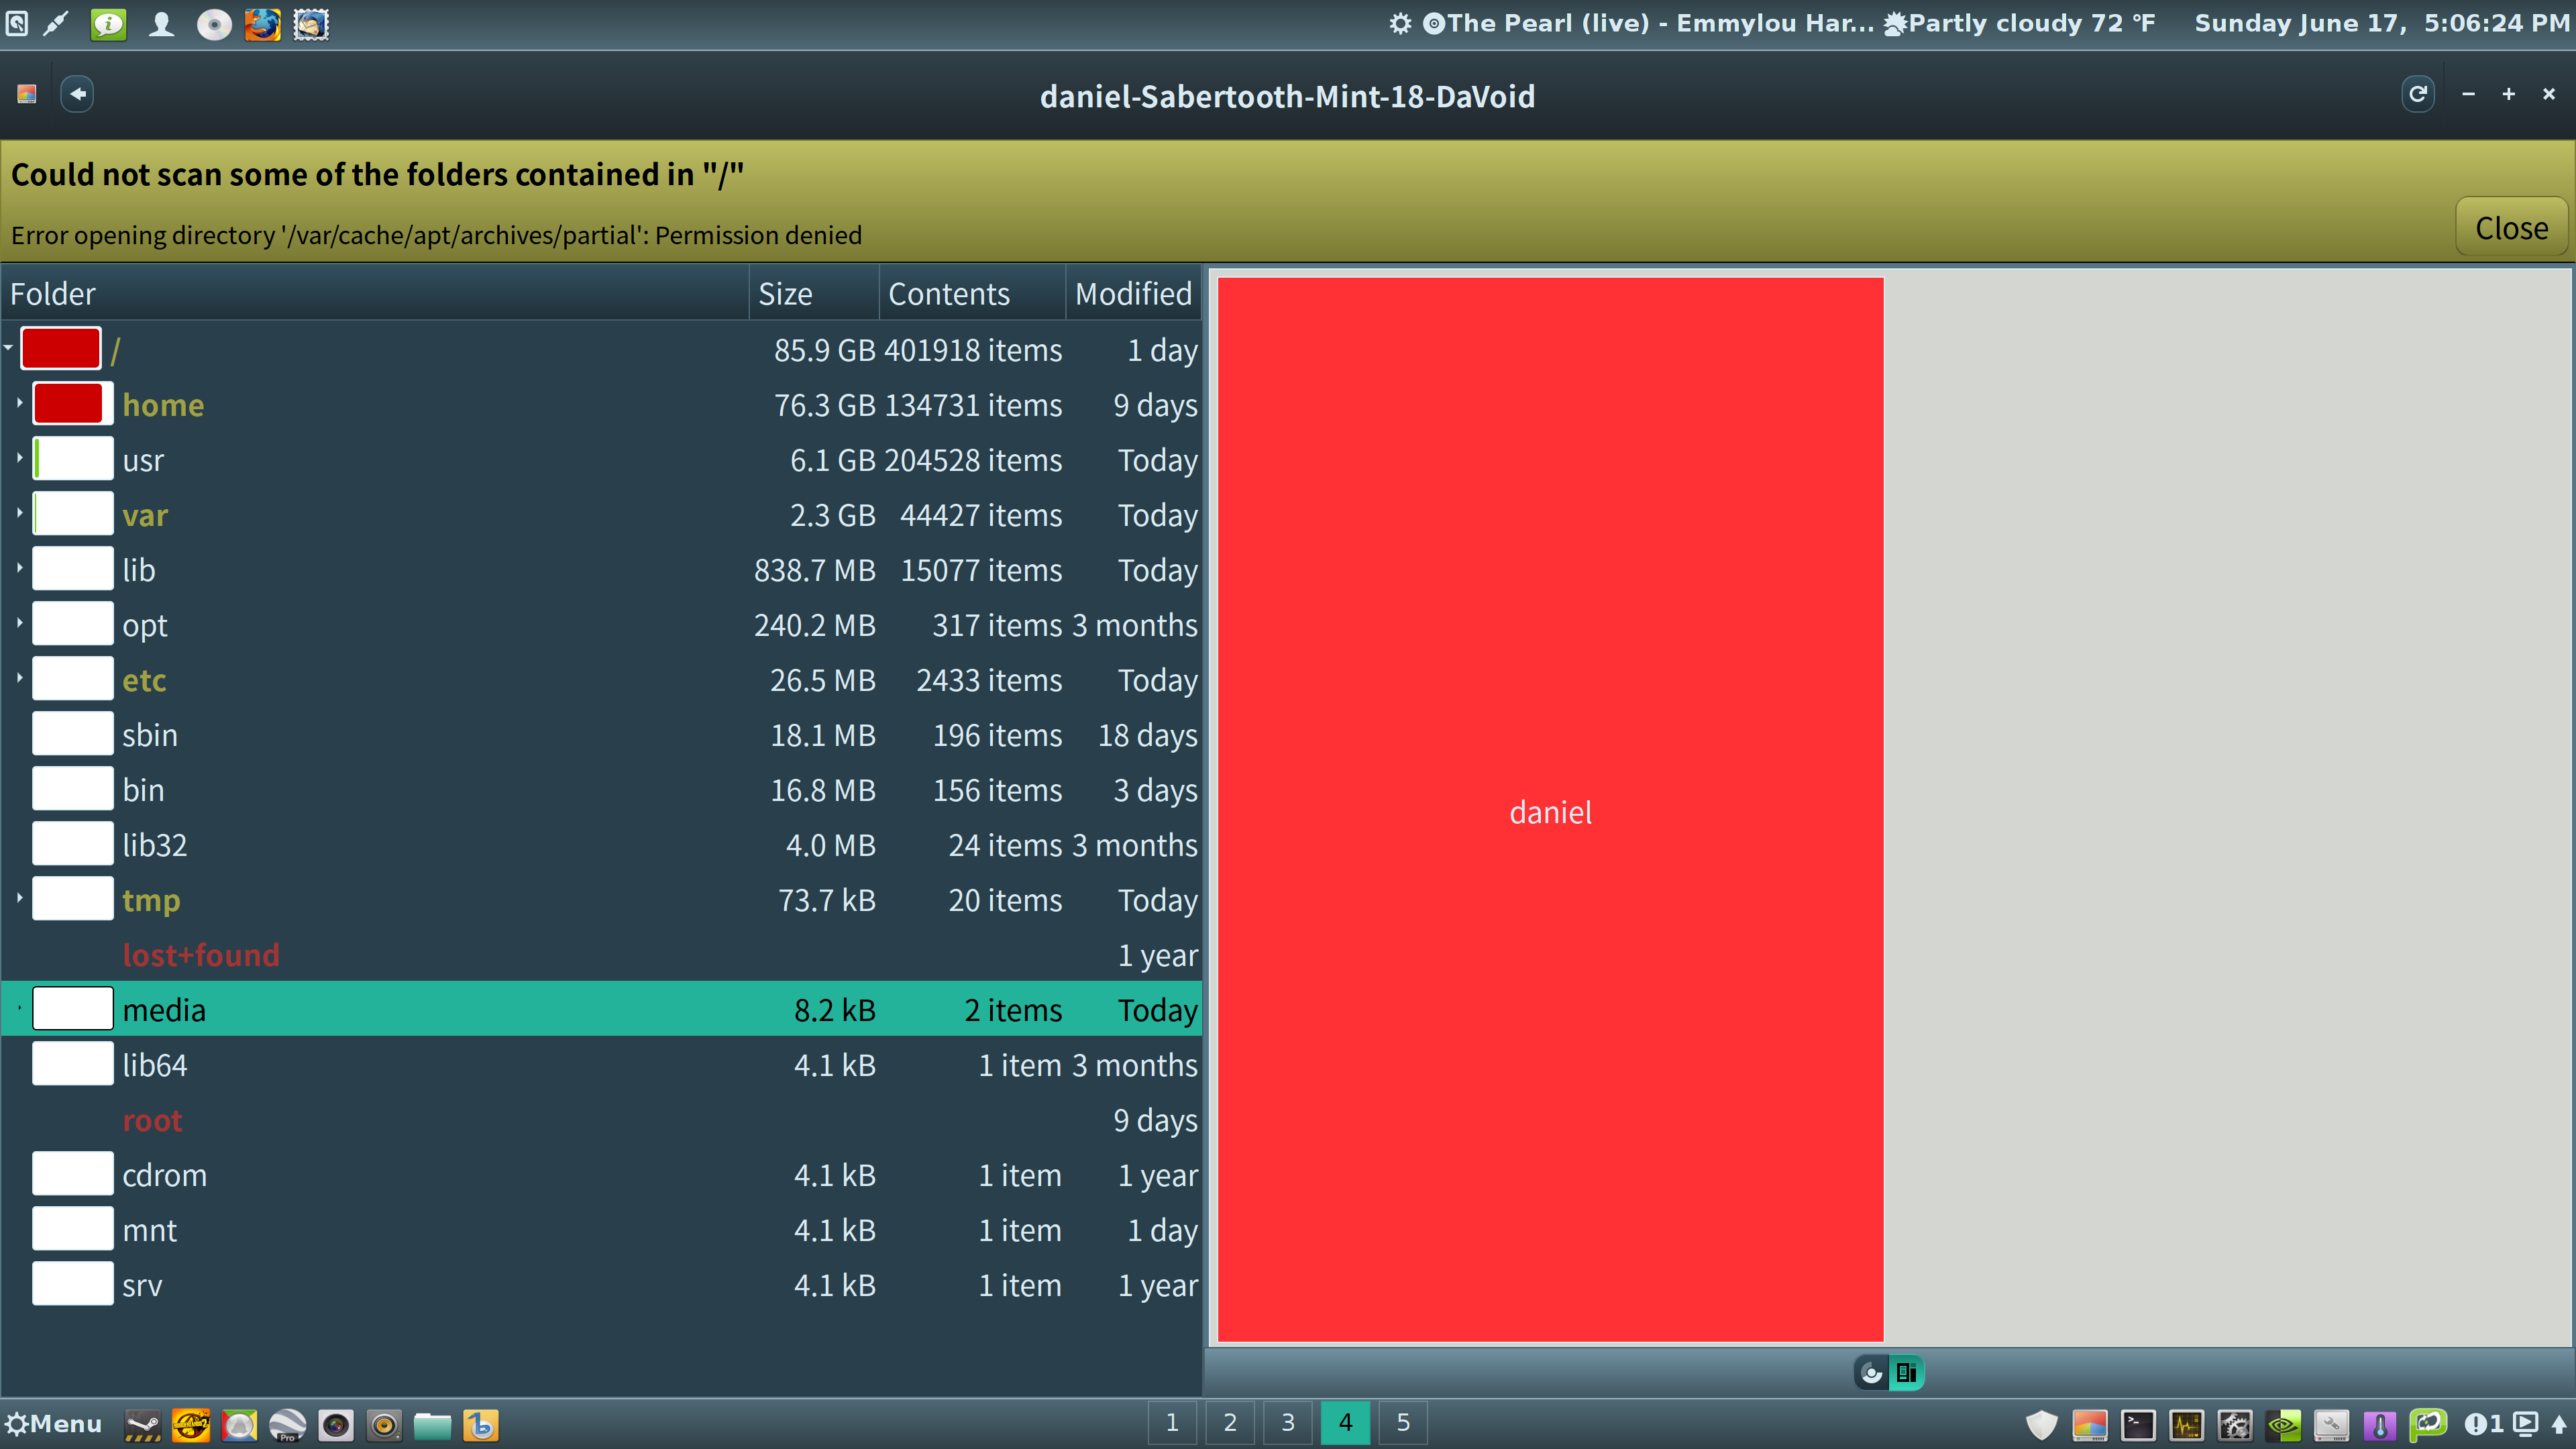
Task: Switch to treemap chart view
Action: (1906, 1373)
